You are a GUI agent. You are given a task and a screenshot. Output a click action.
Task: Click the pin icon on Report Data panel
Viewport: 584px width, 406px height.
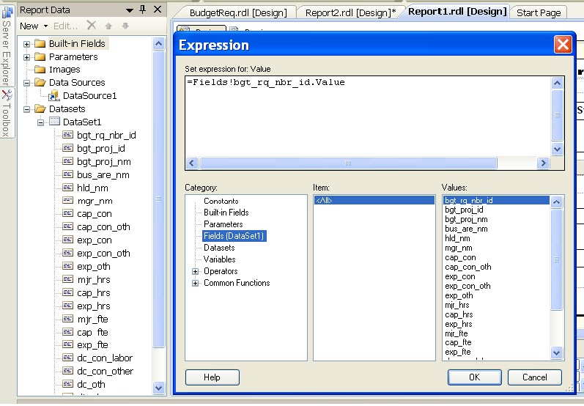click(x=143, y=10)
